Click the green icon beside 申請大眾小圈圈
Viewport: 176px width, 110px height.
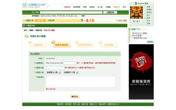click(27, 36)
